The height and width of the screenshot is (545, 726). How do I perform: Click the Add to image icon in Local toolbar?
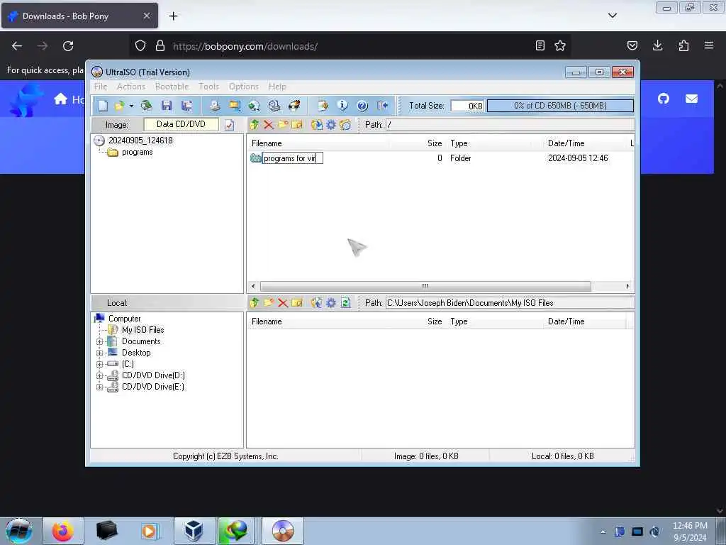[x=317, y=303]
